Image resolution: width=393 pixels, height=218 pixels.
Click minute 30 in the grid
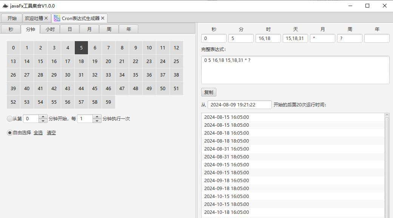(x=68, y=75)
